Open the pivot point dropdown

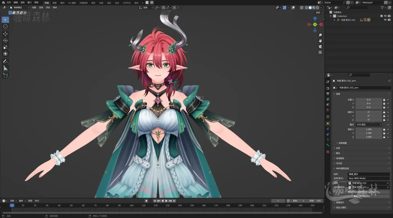(x=158, y=8)
